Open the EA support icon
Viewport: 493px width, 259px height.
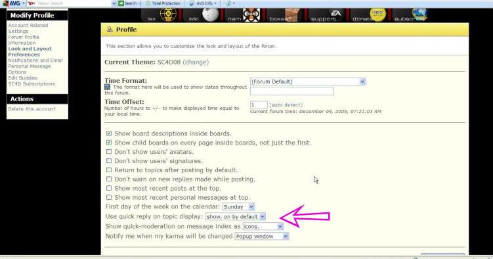coord(335,14)
